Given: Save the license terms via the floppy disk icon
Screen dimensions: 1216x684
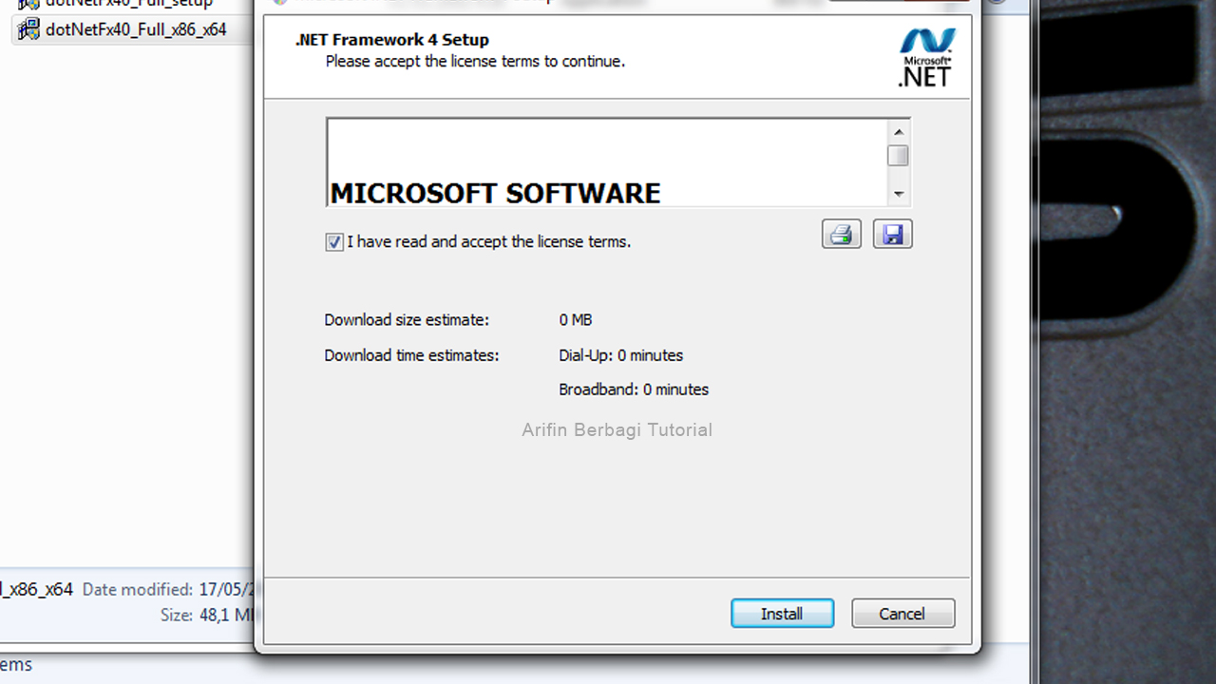Looking at the screenshot, I should tap(892, 234).
